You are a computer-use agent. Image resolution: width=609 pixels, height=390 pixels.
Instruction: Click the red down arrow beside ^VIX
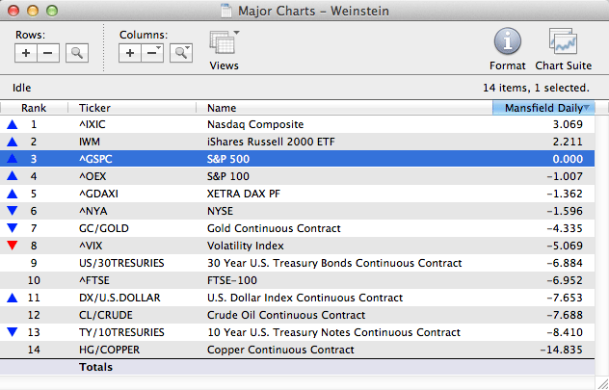point(12,246)
